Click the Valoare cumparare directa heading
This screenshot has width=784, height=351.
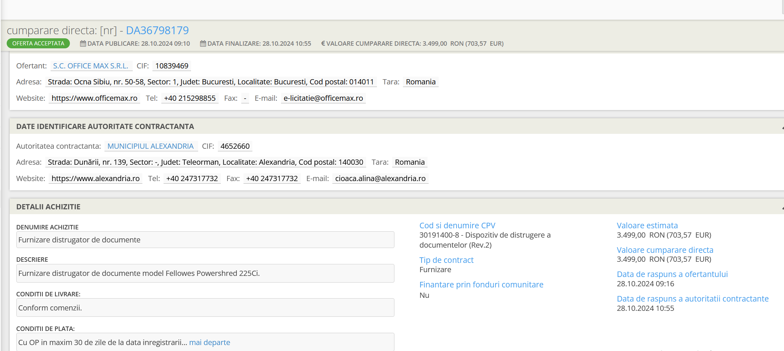[x=665, y=250]
